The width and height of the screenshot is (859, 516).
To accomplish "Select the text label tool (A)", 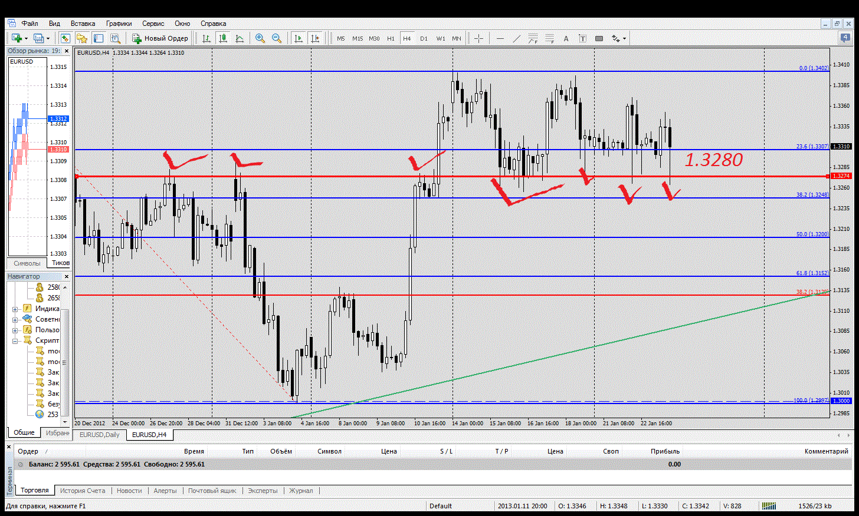I will 566,38.
